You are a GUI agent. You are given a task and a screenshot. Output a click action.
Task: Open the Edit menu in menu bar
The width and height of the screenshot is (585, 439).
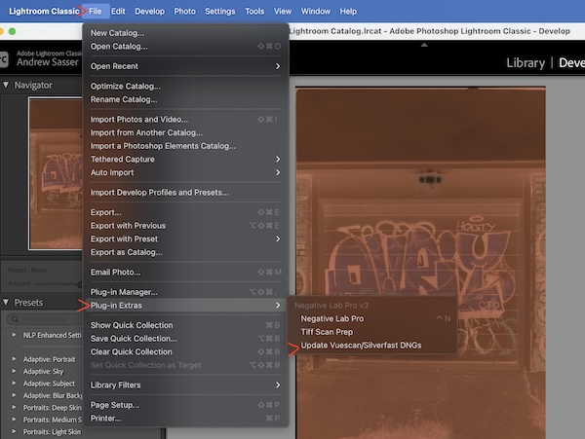pos(118,11)
